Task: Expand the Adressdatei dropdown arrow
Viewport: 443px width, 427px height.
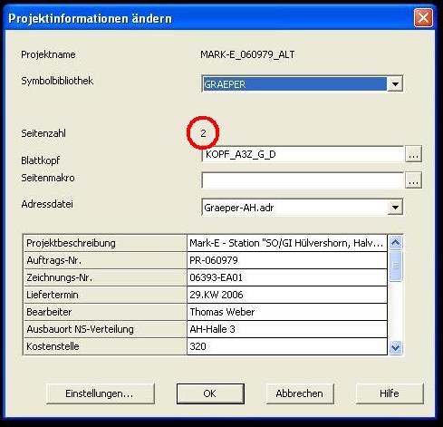Action: pos(395,207)
